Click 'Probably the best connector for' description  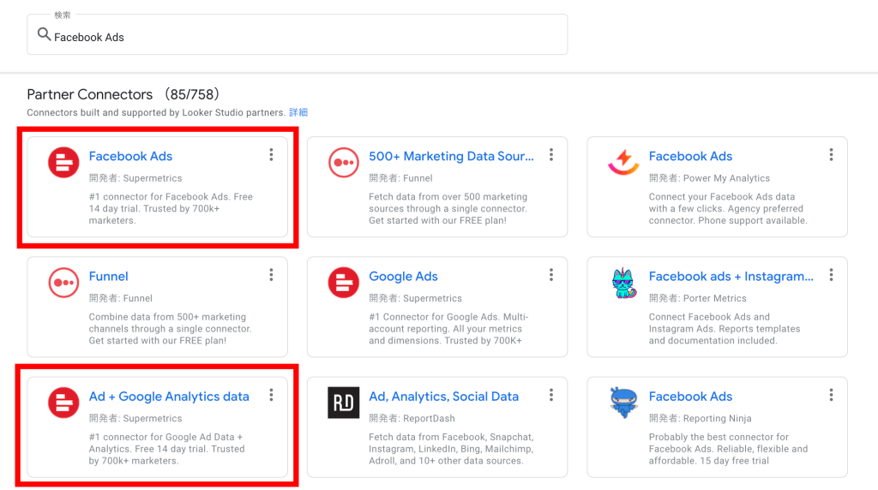(x=729, y=449)
